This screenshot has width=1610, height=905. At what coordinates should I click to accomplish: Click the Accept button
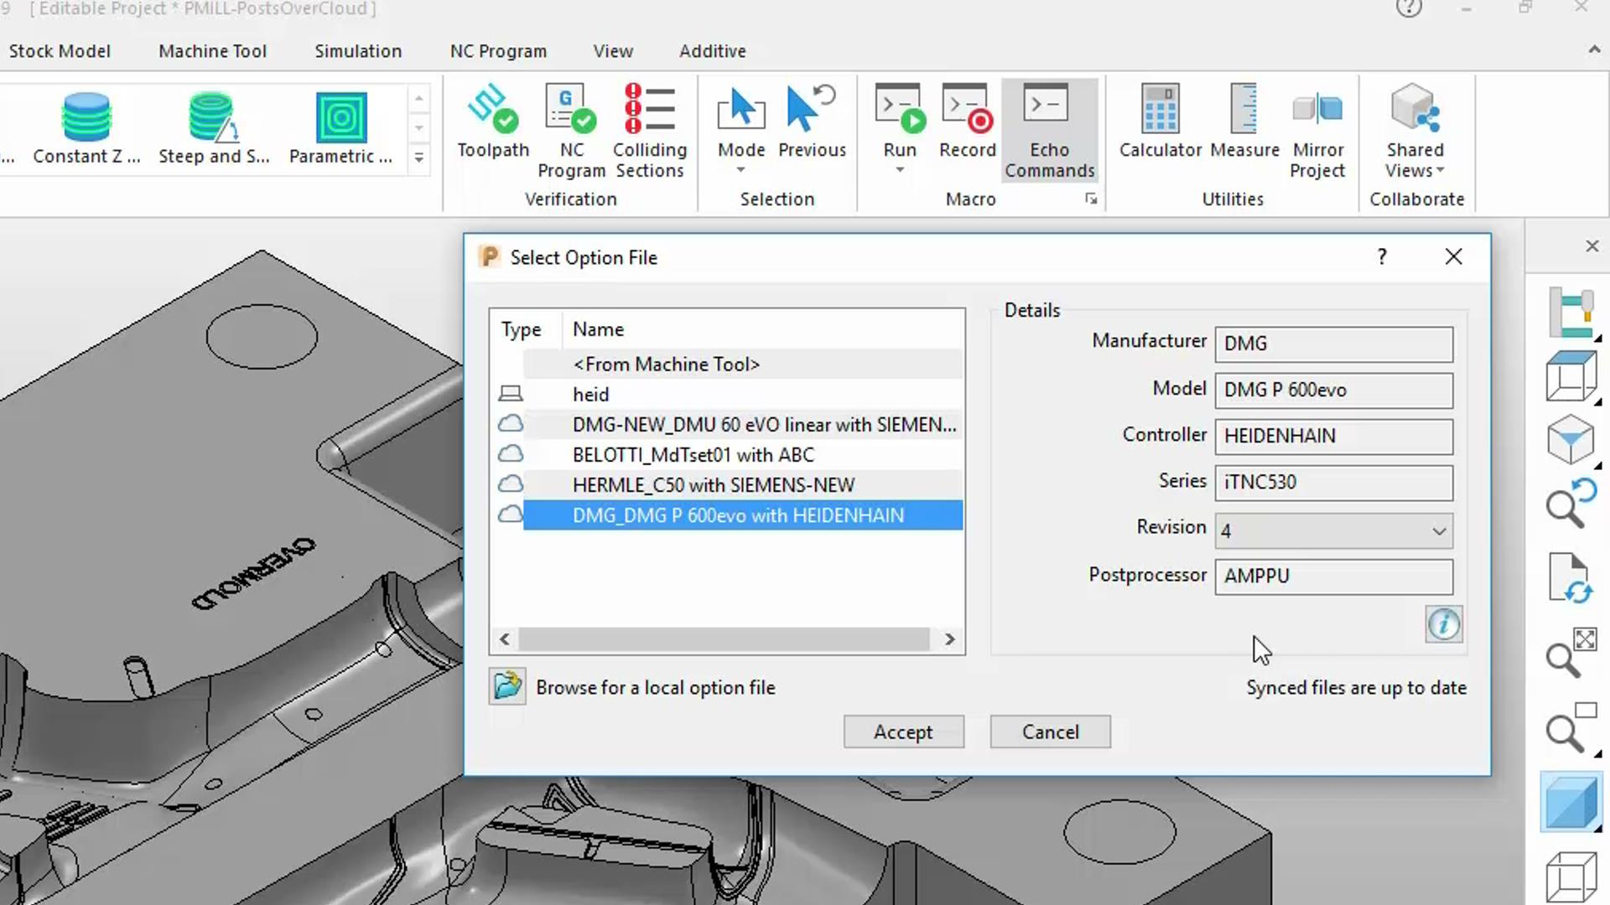pos(903,732)
